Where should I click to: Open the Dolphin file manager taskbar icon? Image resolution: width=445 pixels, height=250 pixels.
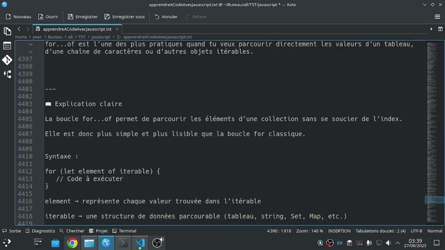[89, 243]
